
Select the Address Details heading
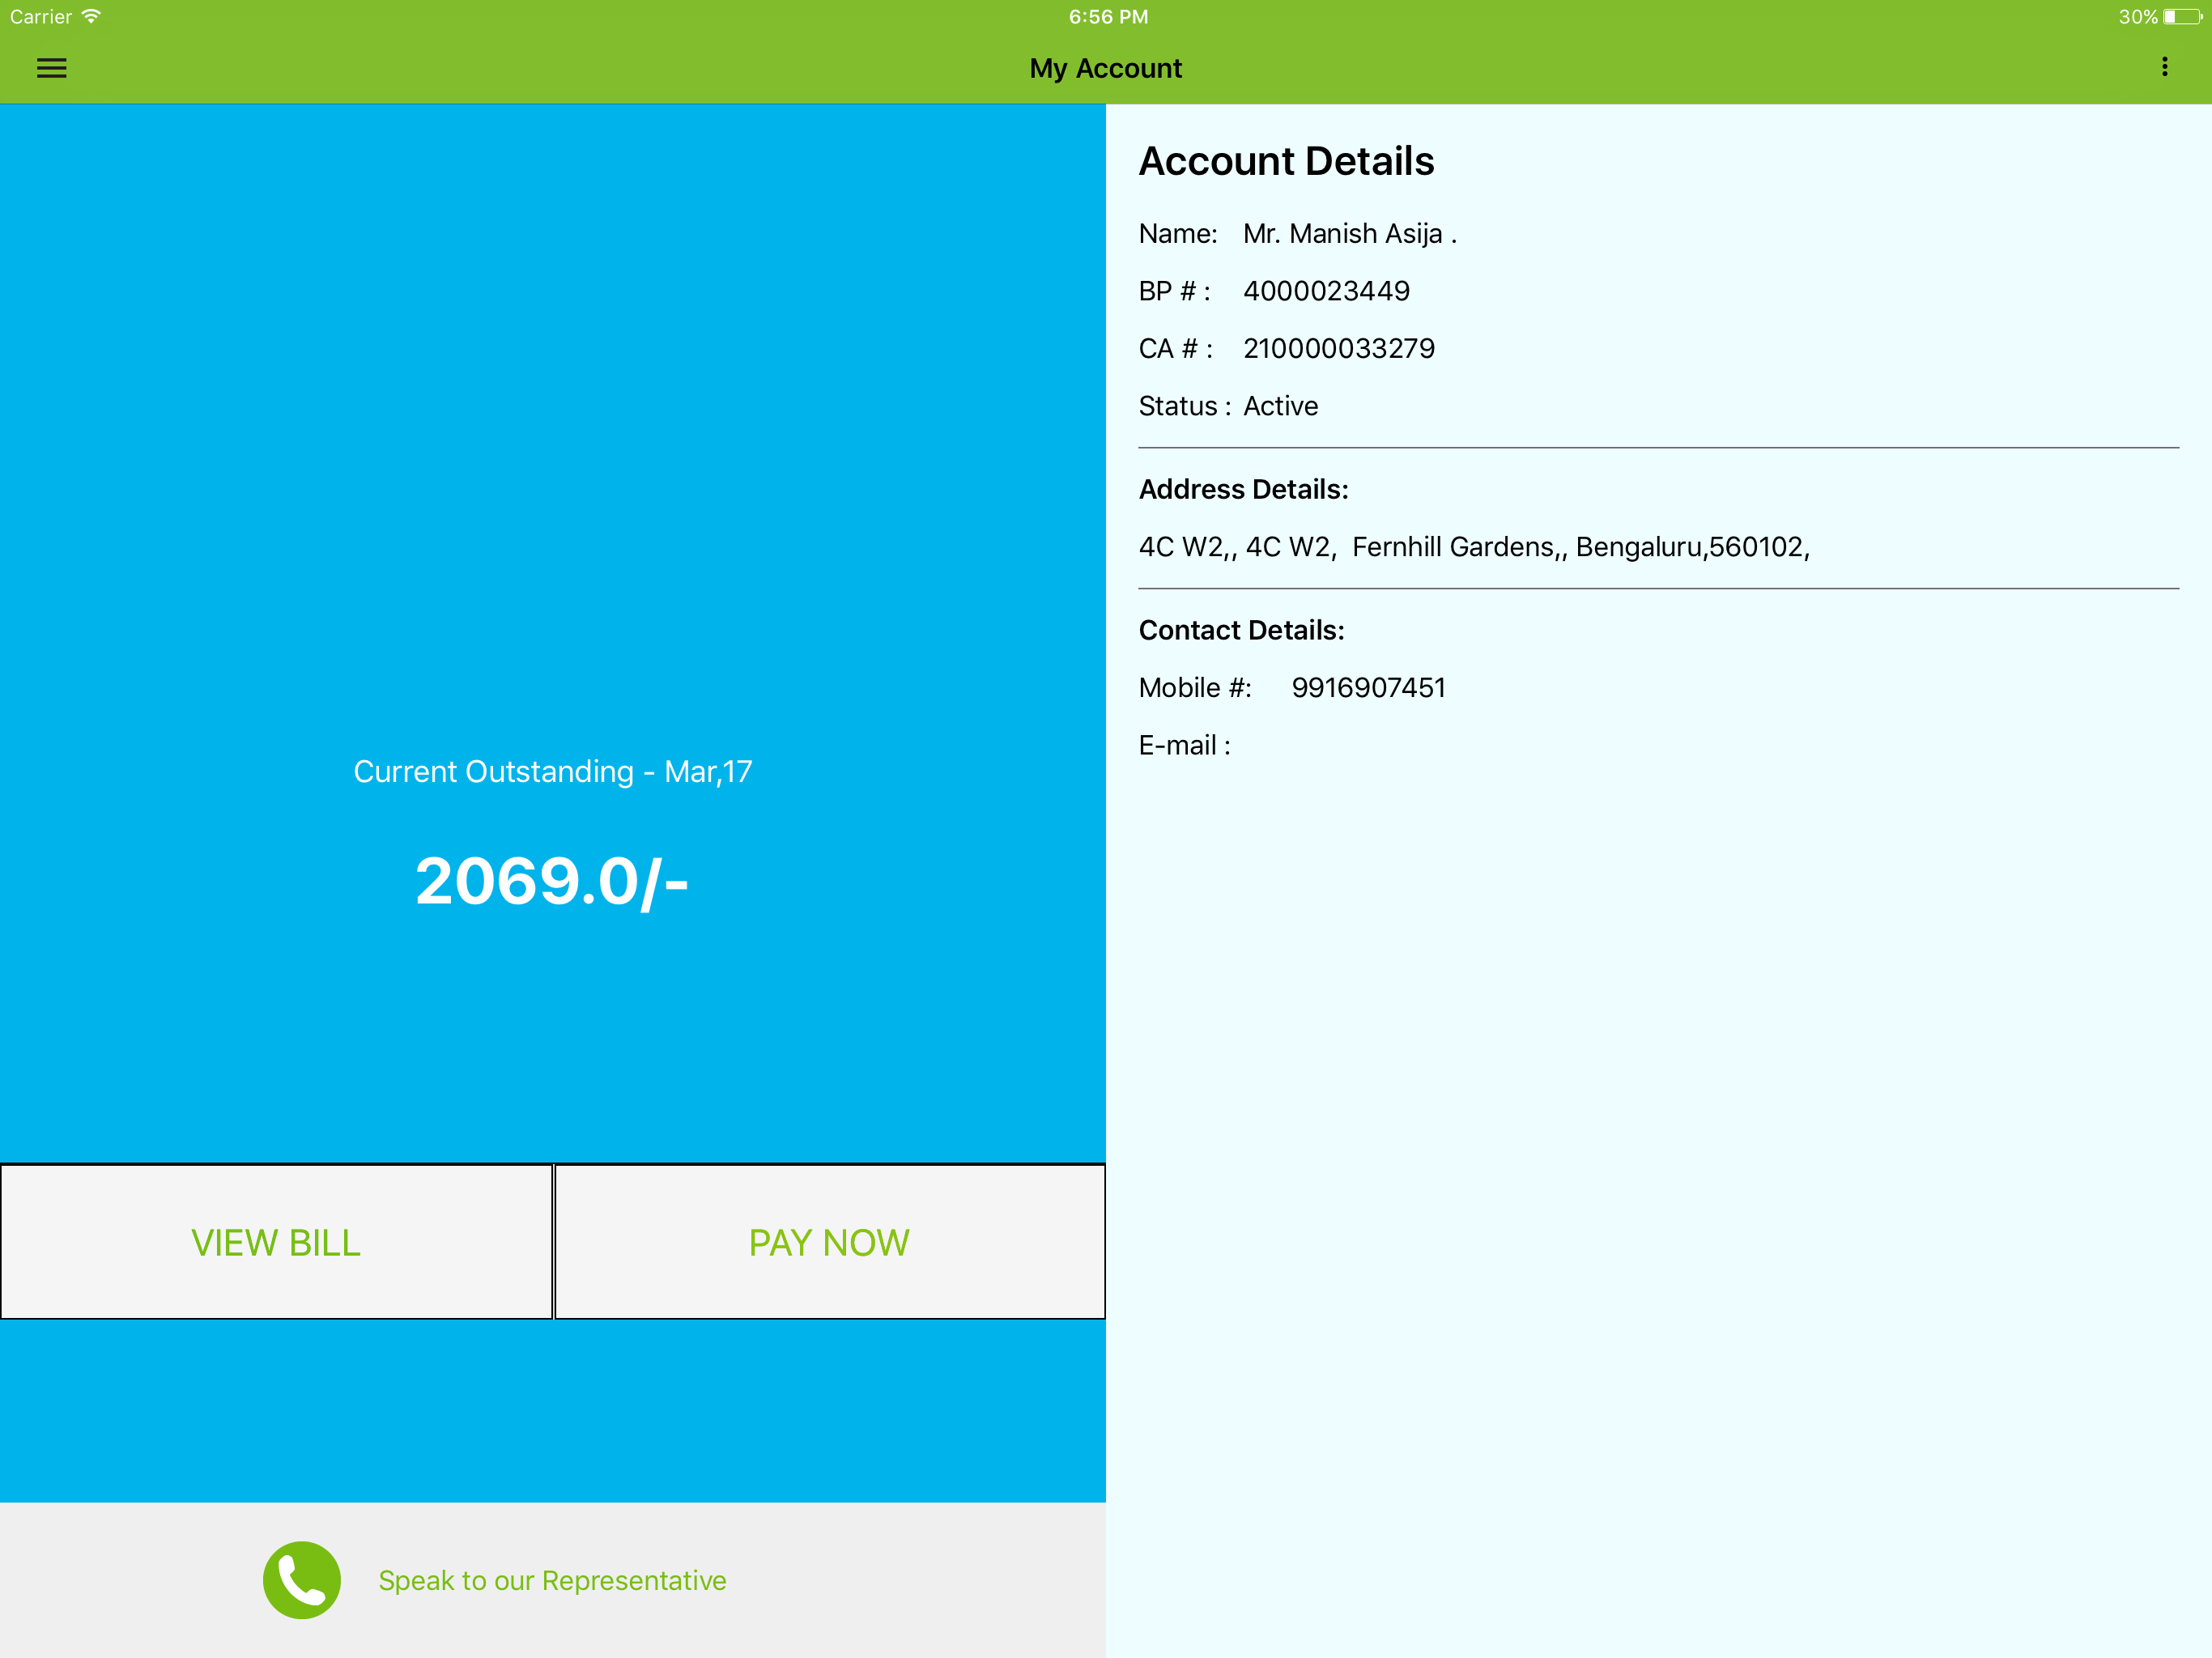coord(1243,489)
